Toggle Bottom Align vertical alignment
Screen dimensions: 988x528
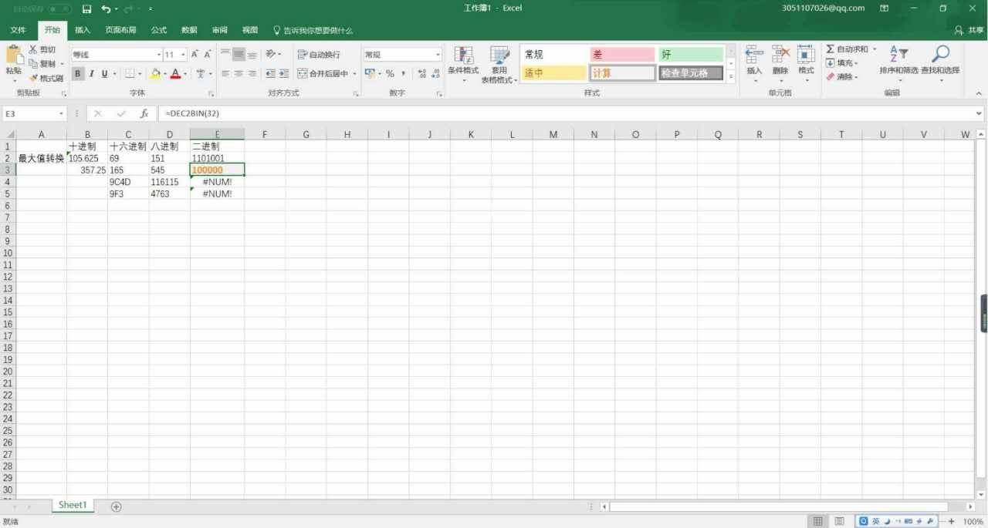(252, 55)
